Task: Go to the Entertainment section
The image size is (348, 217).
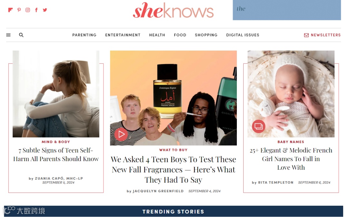Action: pyautogui.click(x=123, y=35)
